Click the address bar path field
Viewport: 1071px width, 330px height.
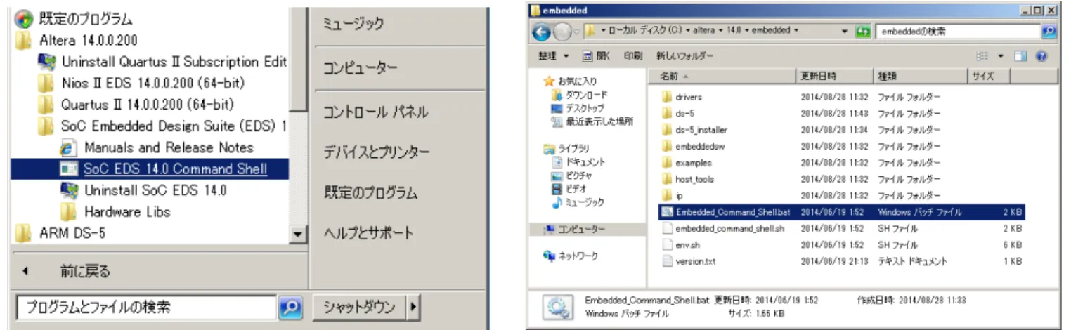[x=713, y=31]
